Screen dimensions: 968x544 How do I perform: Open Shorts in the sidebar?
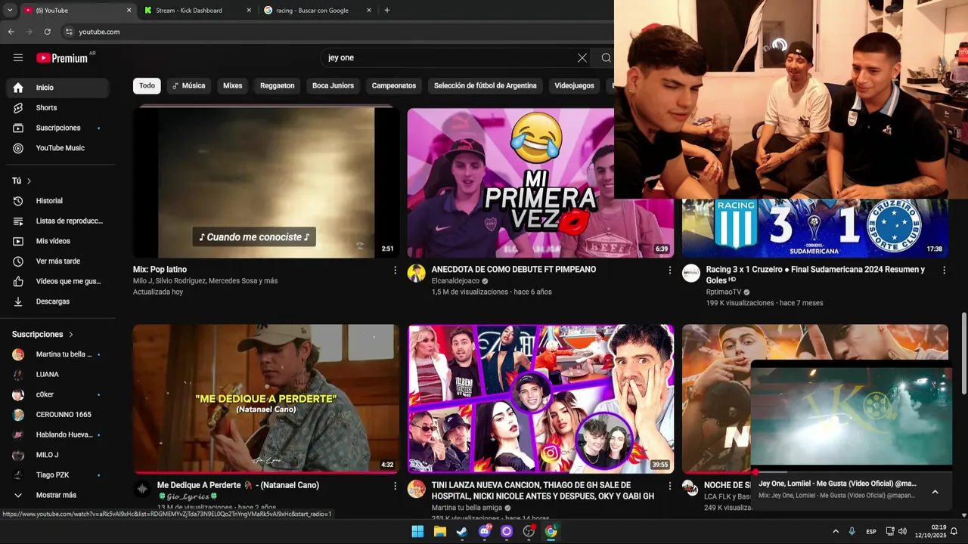(57, 107)
